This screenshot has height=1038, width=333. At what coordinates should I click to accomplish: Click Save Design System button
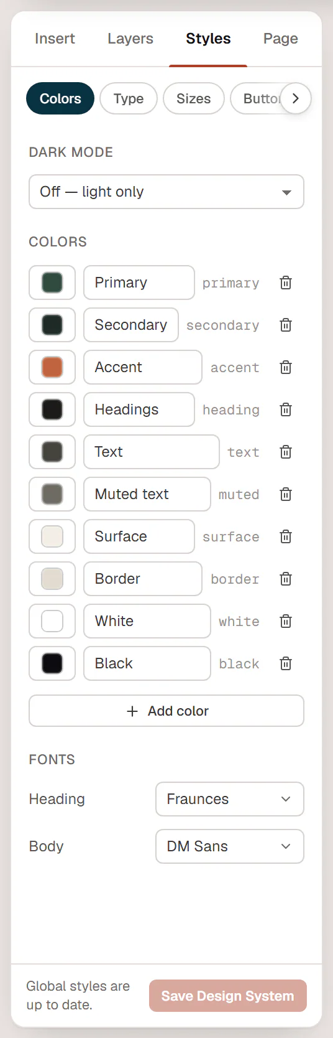coord(228,996)
